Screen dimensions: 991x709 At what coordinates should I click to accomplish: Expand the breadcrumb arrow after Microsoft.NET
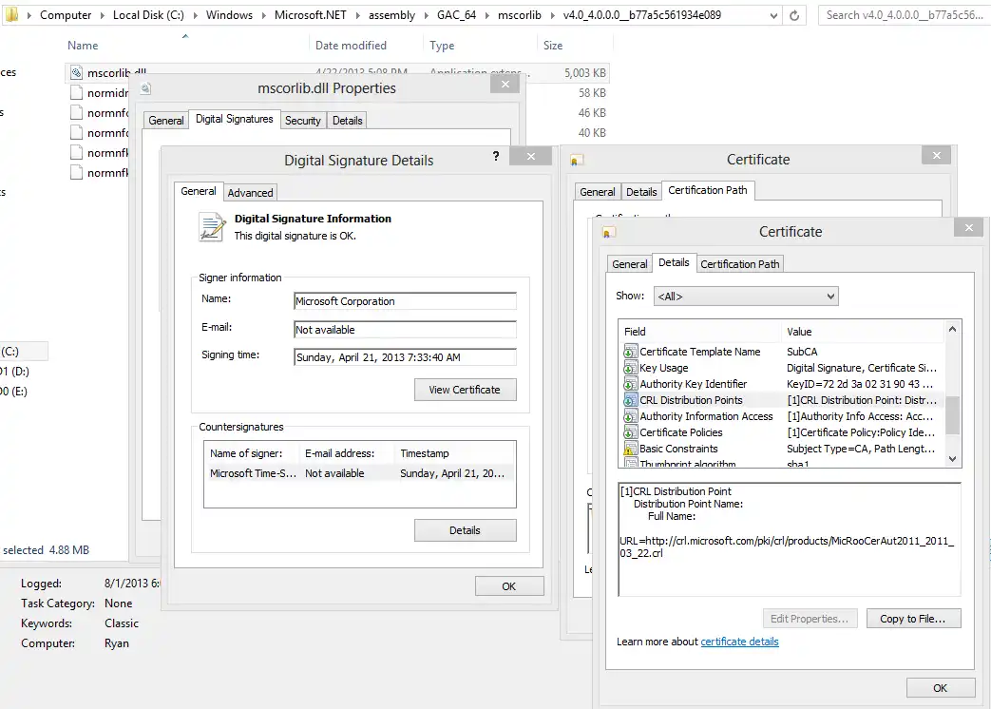point(357,15)
